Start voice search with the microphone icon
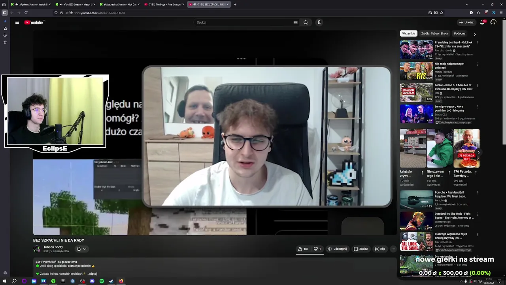The width and height of the screenshot is (506, 285). click(x=319, y=23)
